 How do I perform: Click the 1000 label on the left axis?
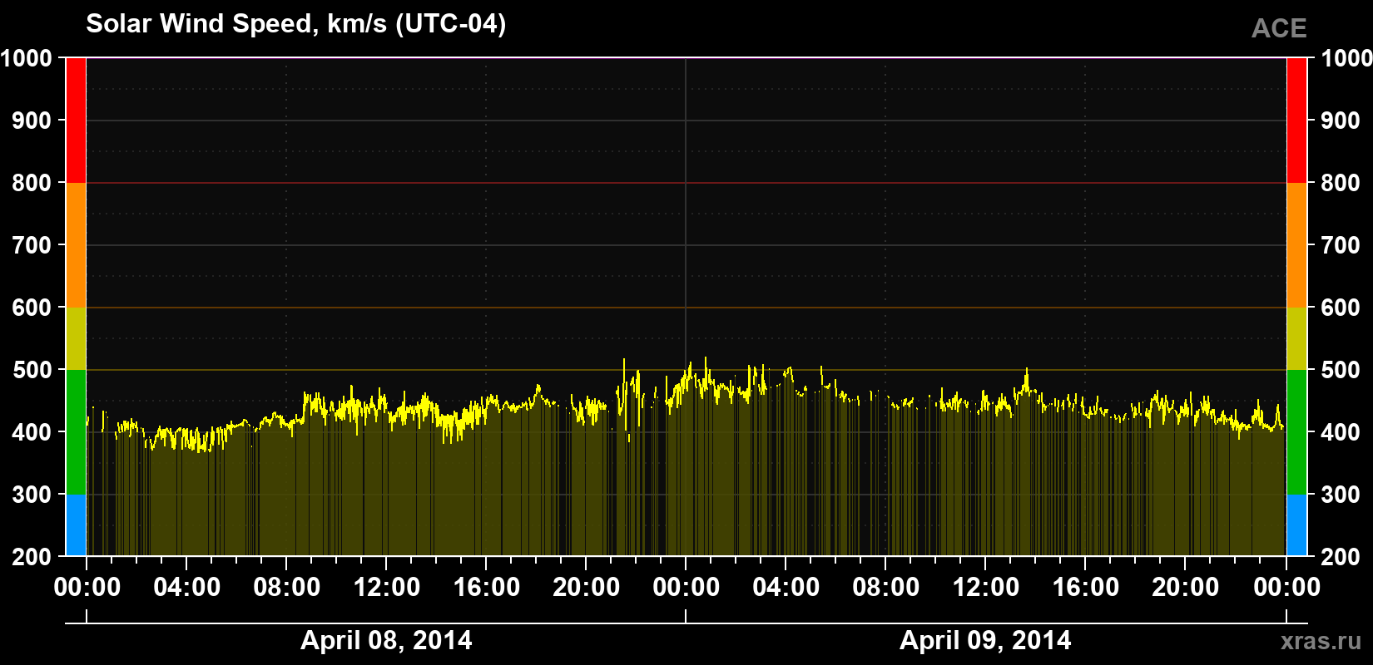pyautogui.click(x=26, y=58)
